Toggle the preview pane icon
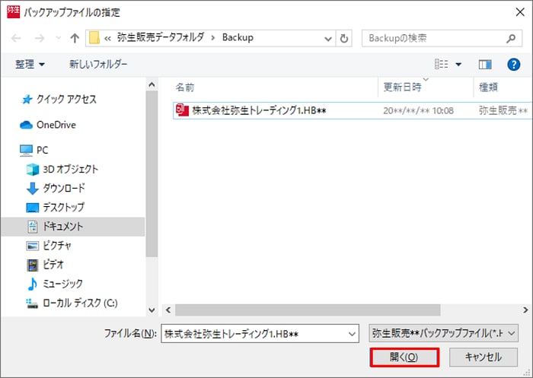The width and height of the screenshot is (533, 378). [485, 64]
